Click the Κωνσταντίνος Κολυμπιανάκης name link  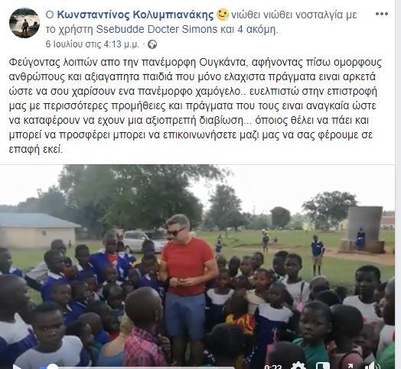[135, 15]
